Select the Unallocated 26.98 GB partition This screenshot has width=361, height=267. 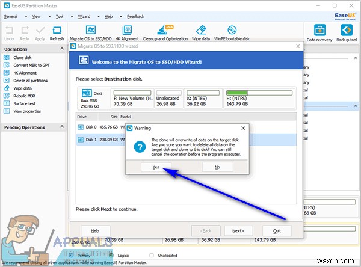click(x=168, y=98)
